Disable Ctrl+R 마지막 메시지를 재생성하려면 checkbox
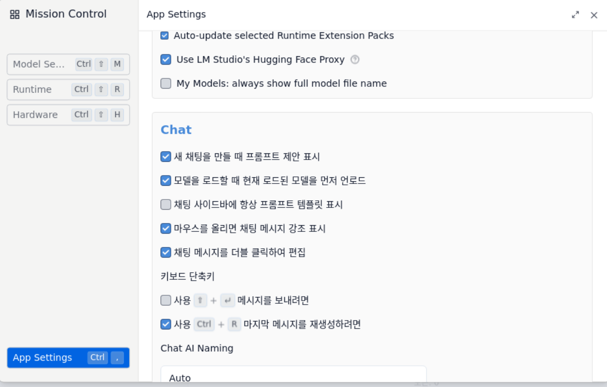This screenshot has width=607, height=387. (166, 324)
